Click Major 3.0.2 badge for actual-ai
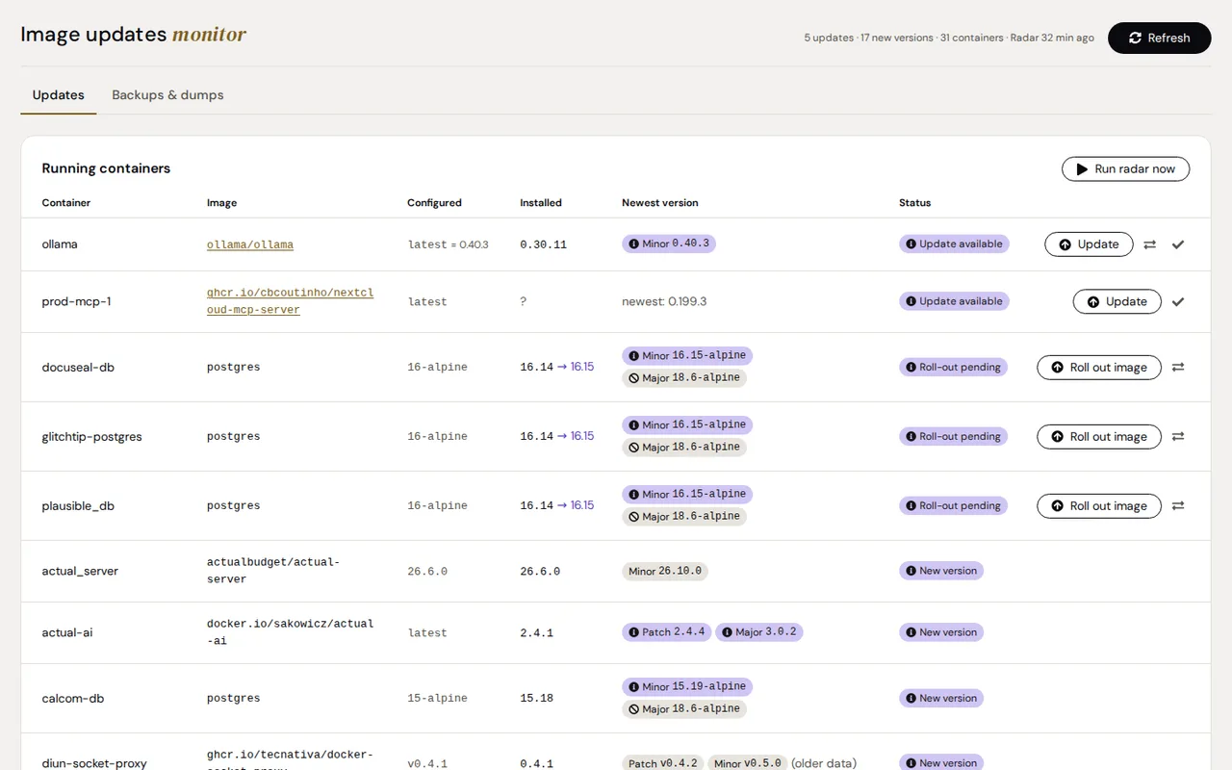 (758, 631)
